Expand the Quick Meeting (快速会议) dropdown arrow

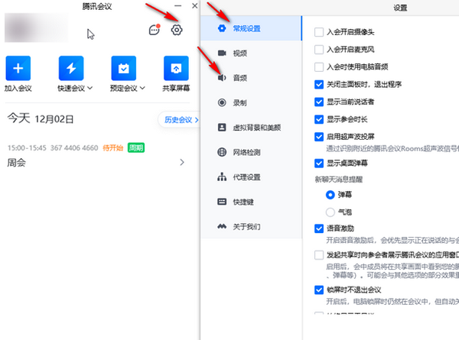[x=90, y=89]
